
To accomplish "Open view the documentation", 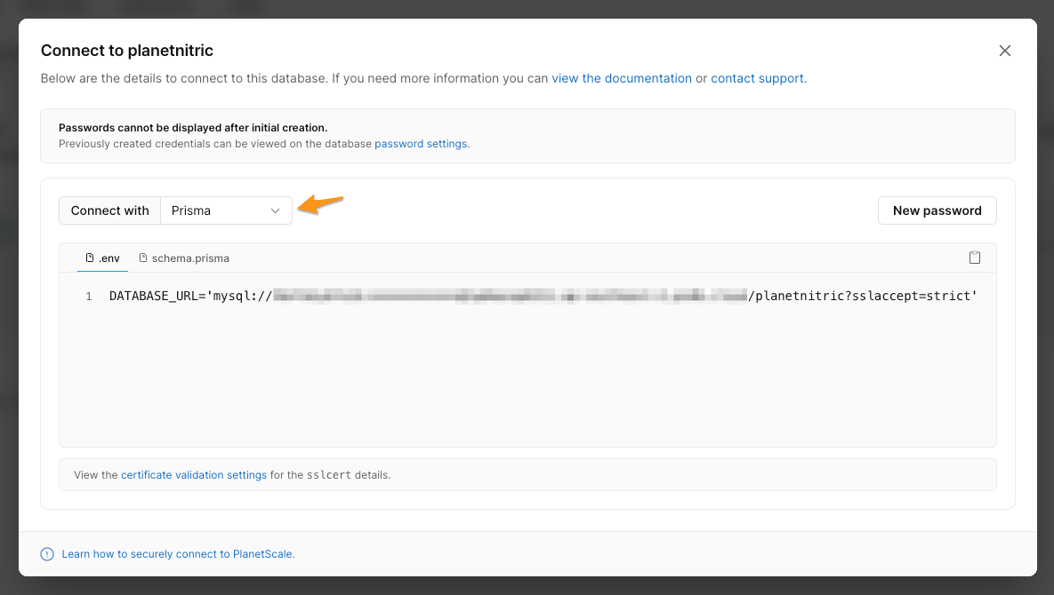I will pos(622,78).
